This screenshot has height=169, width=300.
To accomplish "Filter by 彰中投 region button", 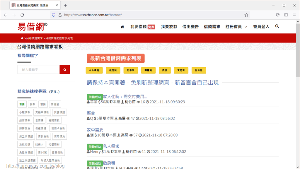I will point(130,70).
